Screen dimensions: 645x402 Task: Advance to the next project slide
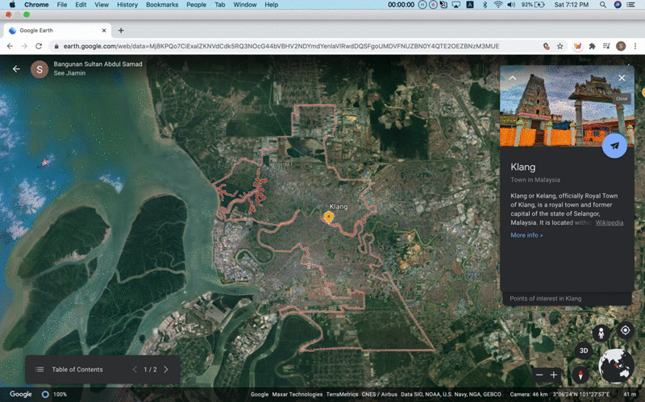coord(166,370)
